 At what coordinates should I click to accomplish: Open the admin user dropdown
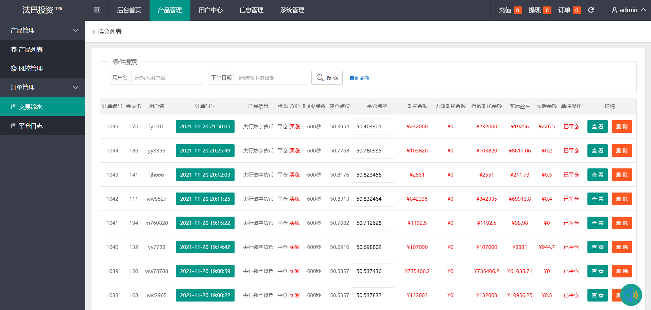[629, 10]
